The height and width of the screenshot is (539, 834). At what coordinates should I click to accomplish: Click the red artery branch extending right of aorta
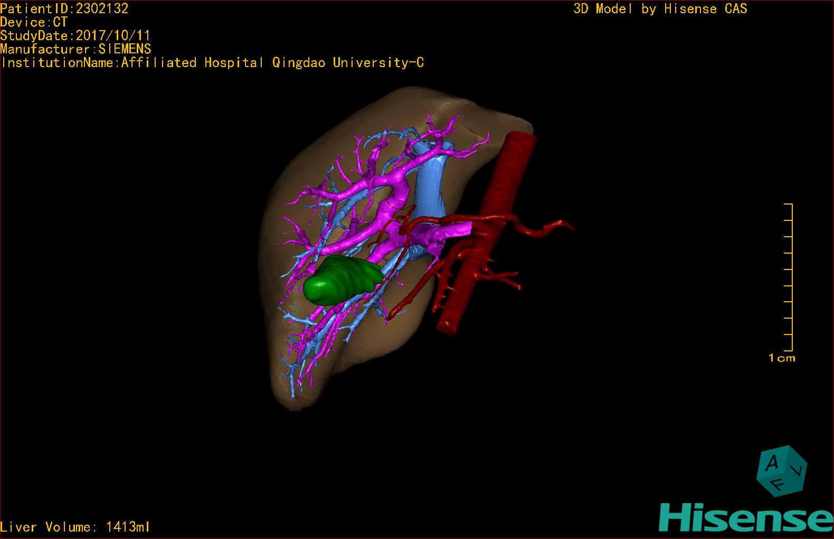[x=544, y=229]
